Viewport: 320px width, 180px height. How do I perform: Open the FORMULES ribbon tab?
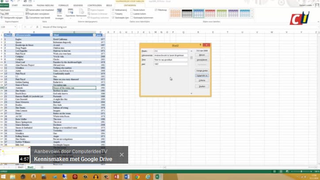(x=64, y=5)
